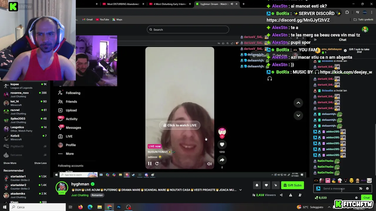Open the 8,020 channel points balance
Viewport: 376px width, 211px height.
(x=320, y=198)
